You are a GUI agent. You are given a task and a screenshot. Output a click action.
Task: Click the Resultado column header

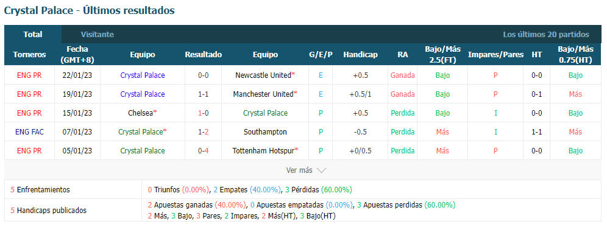click(x=203, y=55)
